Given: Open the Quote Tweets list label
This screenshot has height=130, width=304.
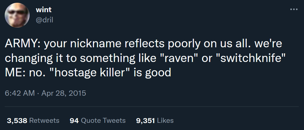Looking at the screenshot, I should [x=103, y=121].
